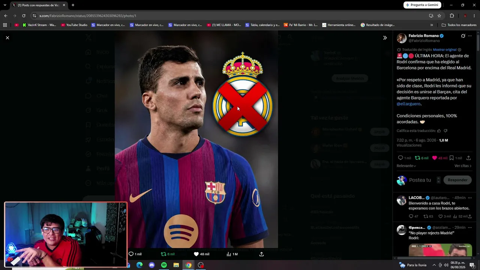Open the Chrome extensions puzzle icon
The width and height of the screenshot is (480, 270).
pos(452,16)
